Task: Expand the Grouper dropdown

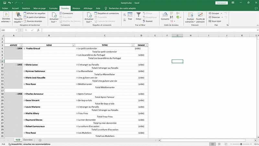Action: tap(220, 13)
